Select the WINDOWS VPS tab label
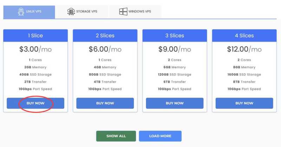Viewport: 281px width, 147px height. [x=139, y=12]
